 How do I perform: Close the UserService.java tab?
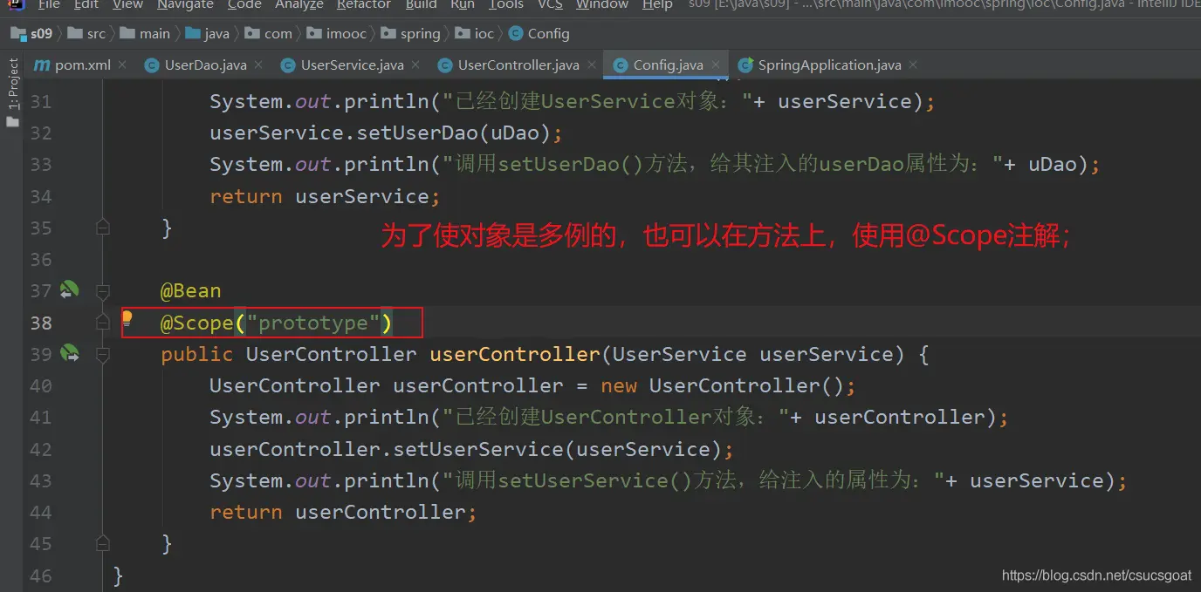415,65
